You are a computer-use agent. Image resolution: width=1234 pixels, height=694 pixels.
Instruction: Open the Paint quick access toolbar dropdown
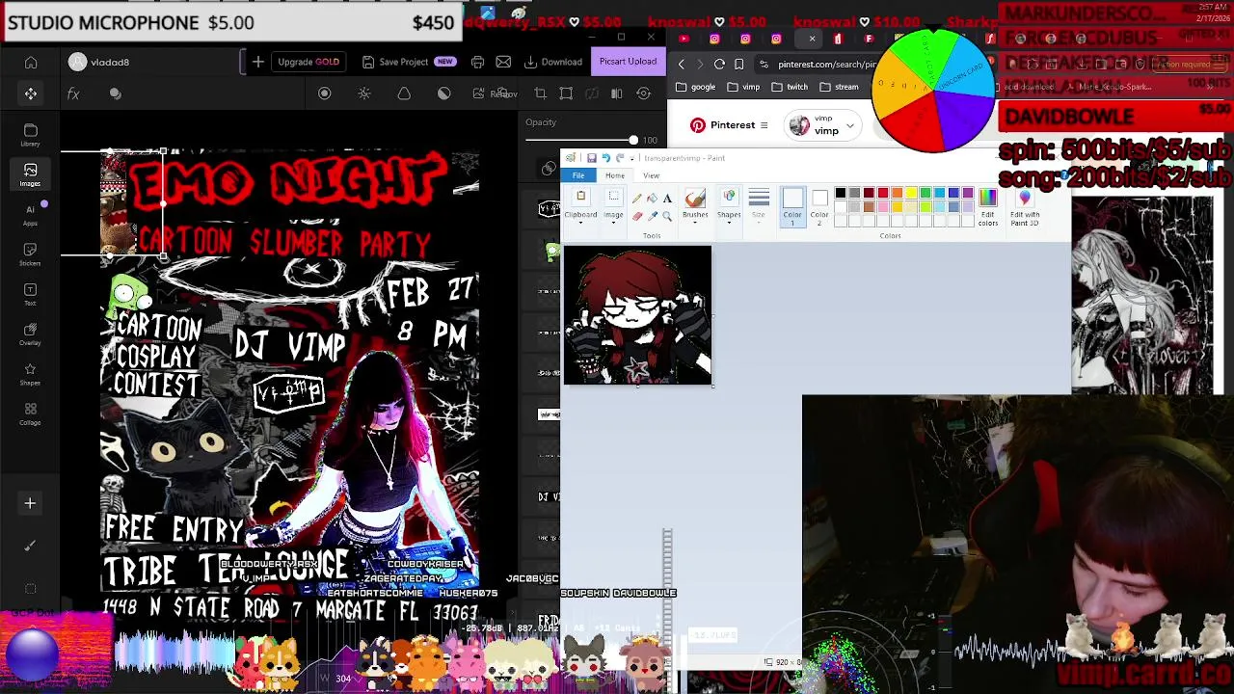[631, 158]
